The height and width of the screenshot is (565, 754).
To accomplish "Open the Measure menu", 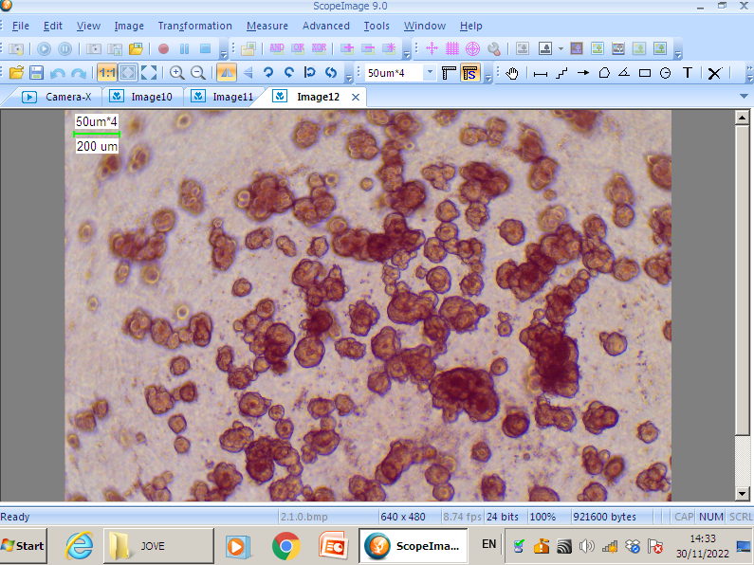I will tap(267, 26).
